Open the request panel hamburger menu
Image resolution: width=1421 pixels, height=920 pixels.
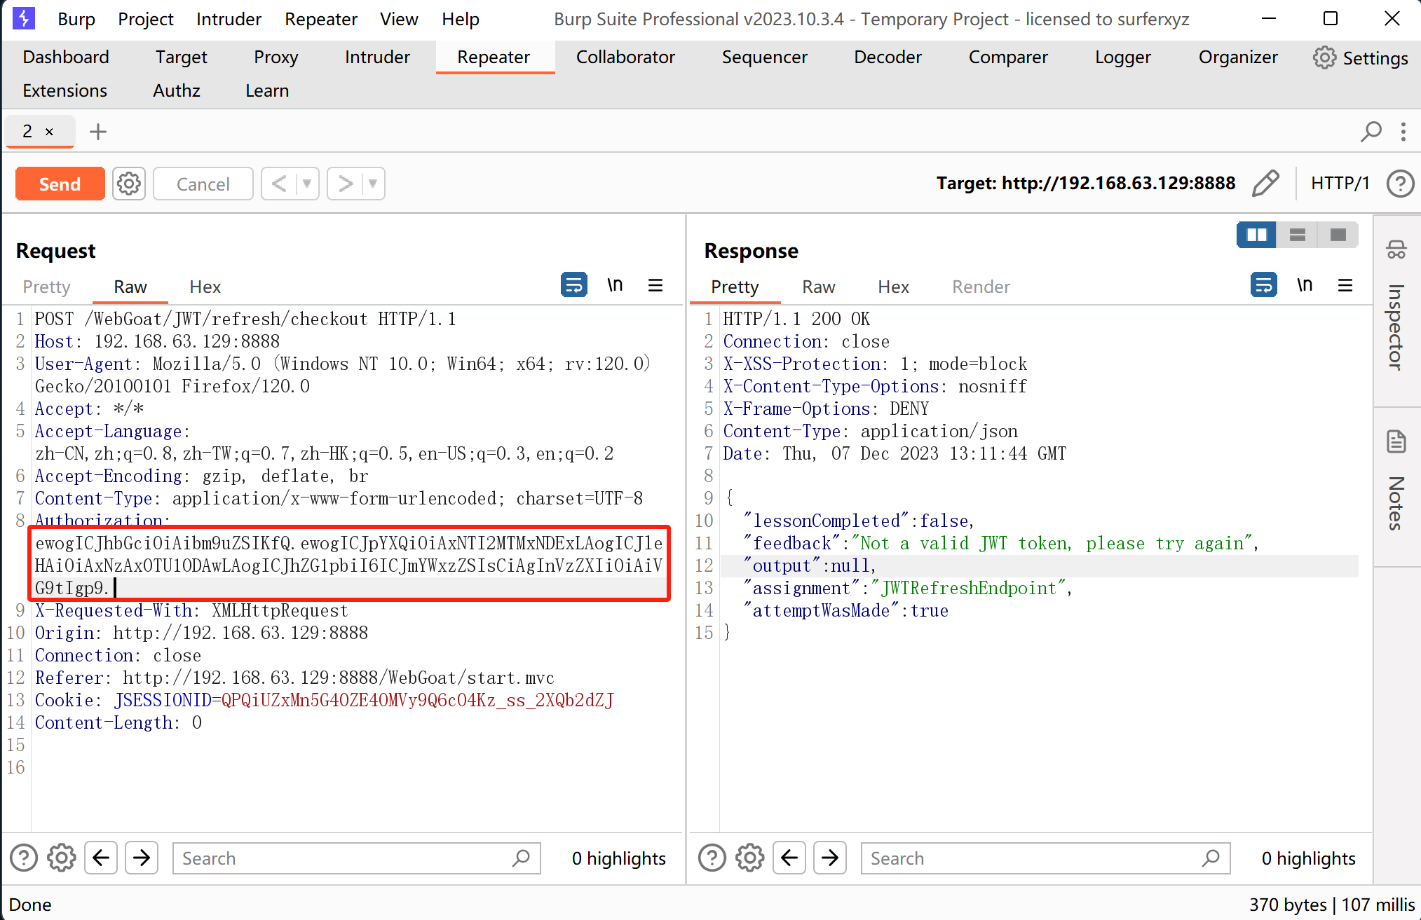[x=655, y=285]
